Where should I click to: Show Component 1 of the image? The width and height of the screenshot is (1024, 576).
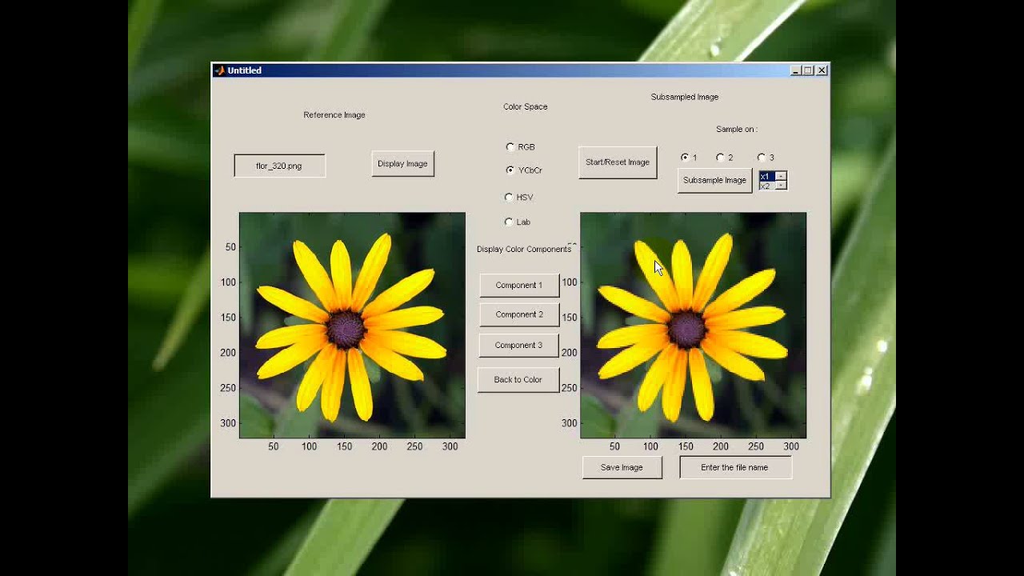(x=518, y=285)
